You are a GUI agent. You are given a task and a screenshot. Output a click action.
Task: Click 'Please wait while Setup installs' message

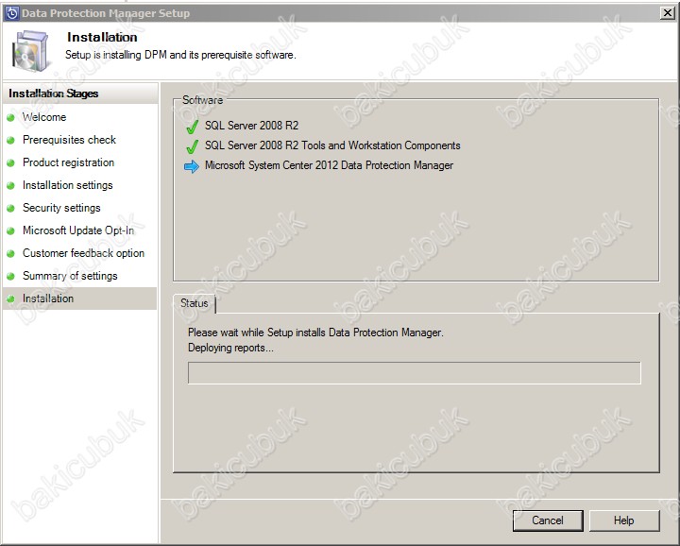[x=315, y=333]
